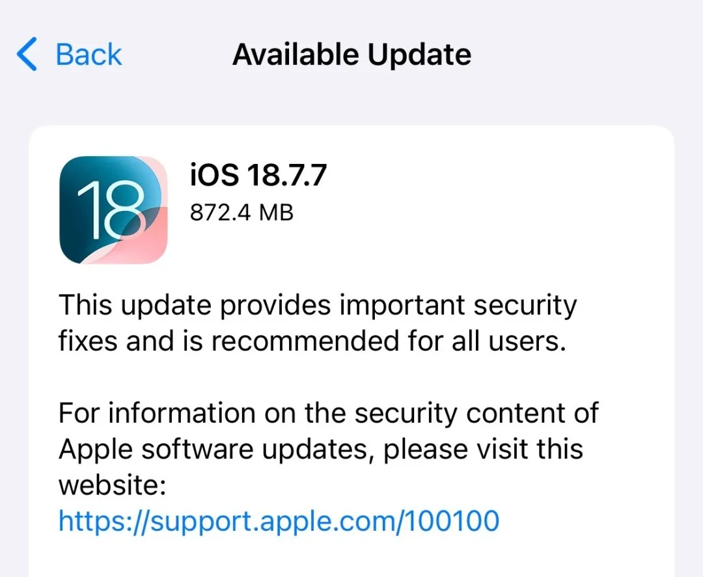The width and height of the screenshot is (703, 577).
Task: Click the word "Update" in the header
Action: pyautogui.click(x=419, y=55)
